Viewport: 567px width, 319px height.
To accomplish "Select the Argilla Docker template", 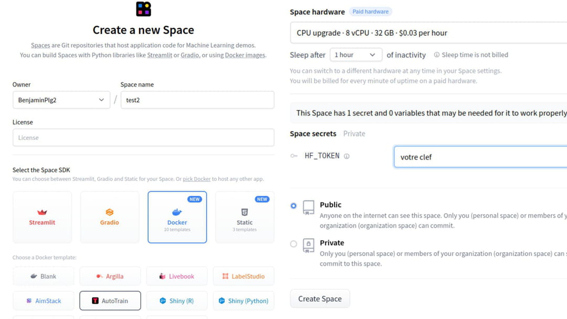I will [110, 277].
